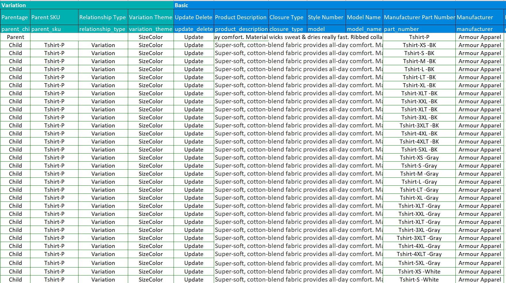The image size is (506, 283).
Task: Select the Tshirt-L -Gray part number cell
Action: click(419, 182)
